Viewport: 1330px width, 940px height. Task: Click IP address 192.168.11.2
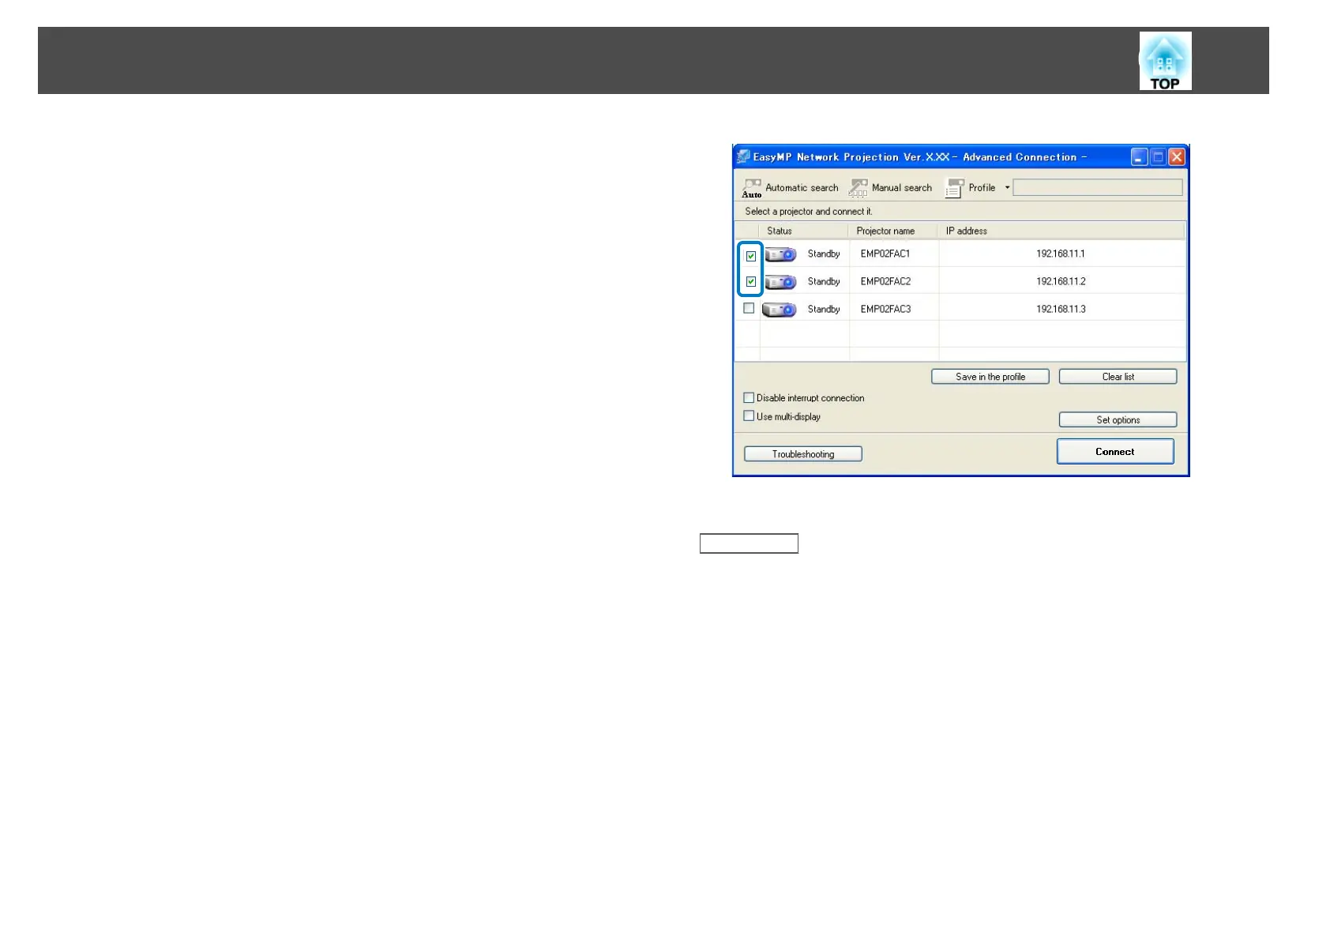pyautogui.click(x=1061, y=281)
